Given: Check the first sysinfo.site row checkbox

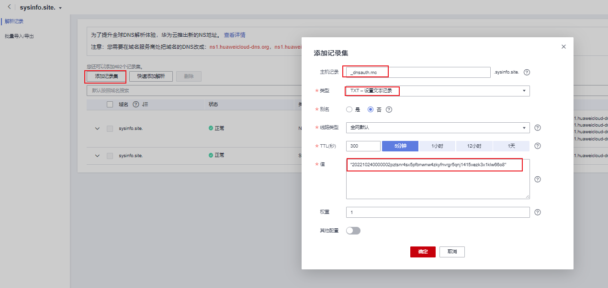Looking at the screenshot, I should [x=109, y=128].
